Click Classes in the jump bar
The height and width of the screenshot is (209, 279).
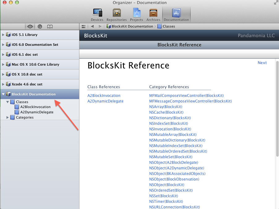click(x=166, y=26)
